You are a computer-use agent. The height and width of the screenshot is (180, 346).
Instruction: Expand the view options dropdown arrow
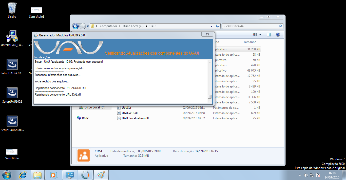point(260,35)
